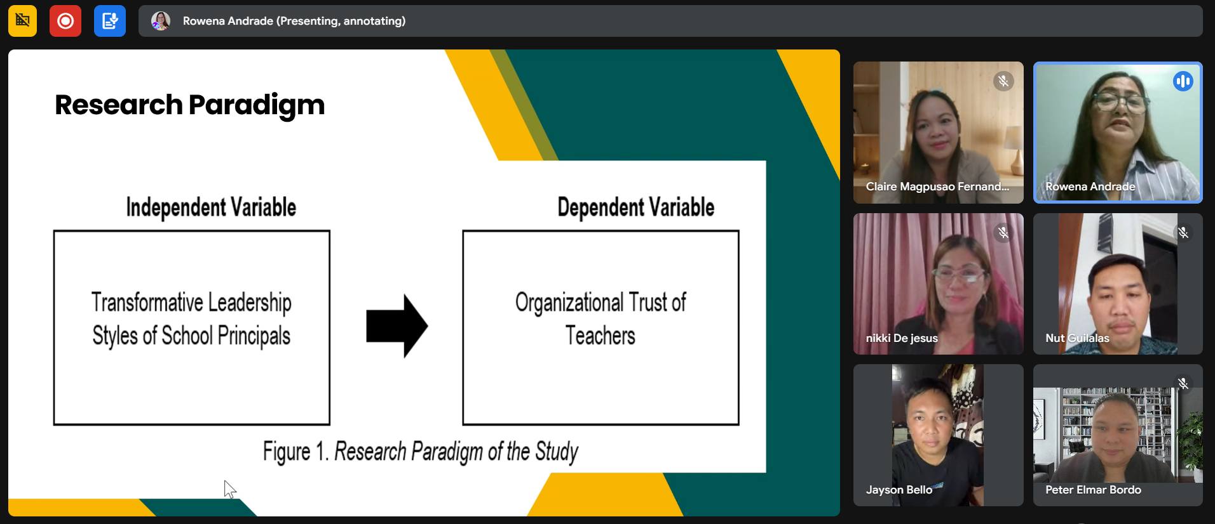Screen dimensions: 1215x524
Task: Click the Dependent Variable heading
Action: (635, 207)
